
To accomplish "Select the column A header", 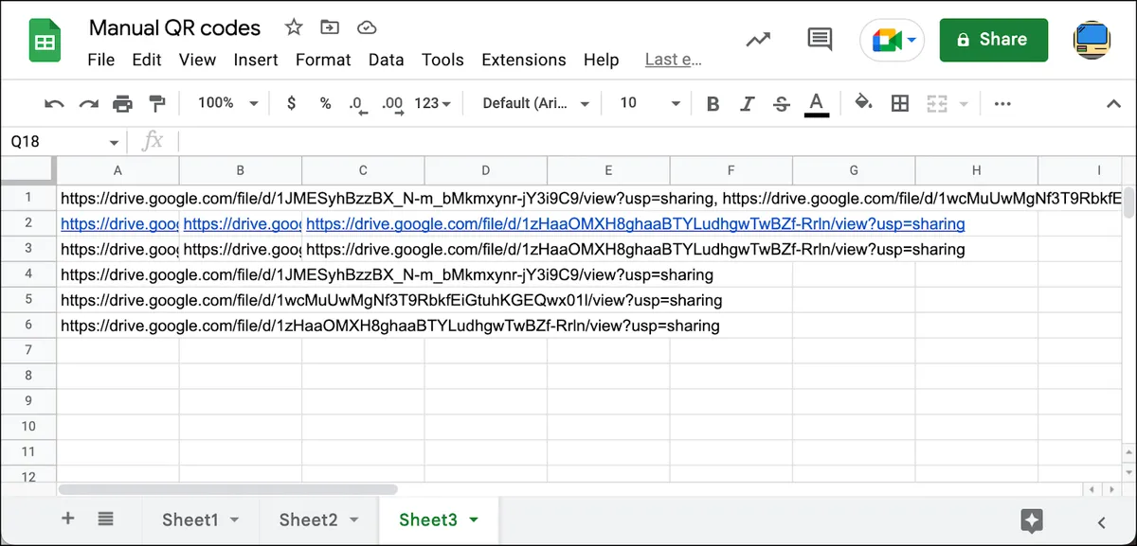I will coord(117,170).
